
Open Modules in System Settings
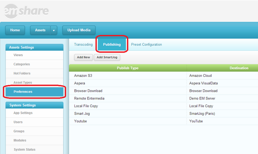point(34,140)
